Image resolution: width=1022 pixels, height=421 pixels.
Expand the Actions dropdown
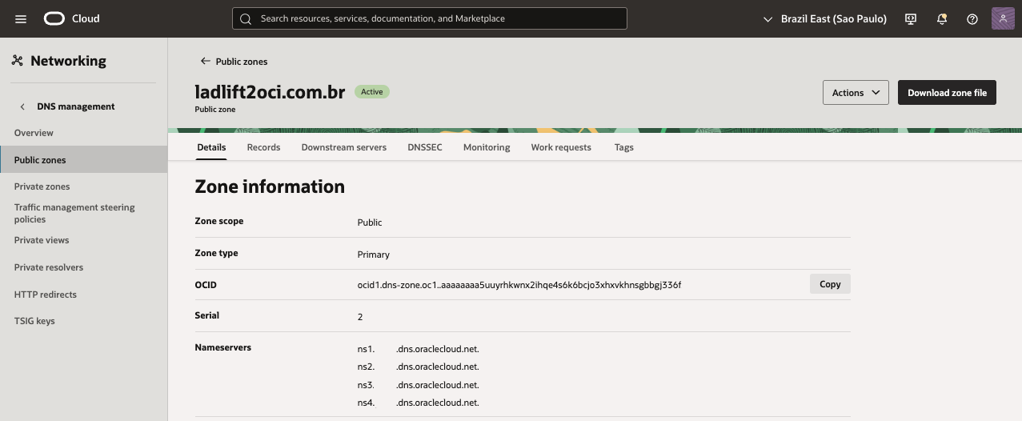[x=856, y=93]
